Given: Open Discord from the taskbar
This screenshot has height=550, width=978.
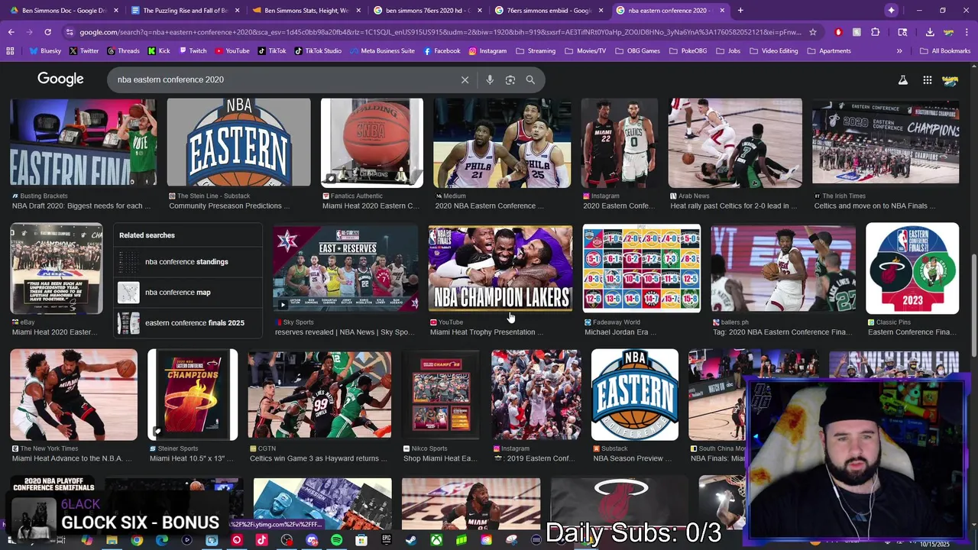Looking at the screenshot, I should click(312, 540).
